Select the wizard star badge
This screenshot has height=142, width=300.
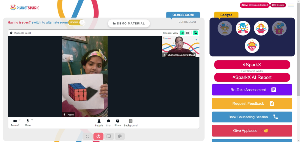click(x=261, y=28)
